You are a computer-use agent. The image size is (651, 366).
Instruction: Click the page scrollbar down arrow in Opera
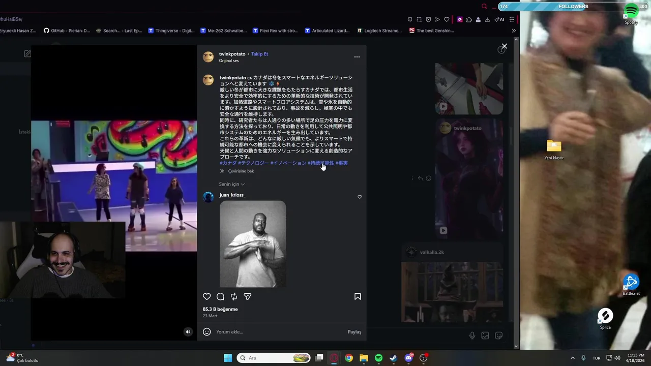pyautogui.click(x=516, y=347)
